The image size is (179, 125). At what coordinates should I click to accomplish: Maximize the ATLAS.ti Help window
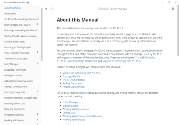coord(169,2)
